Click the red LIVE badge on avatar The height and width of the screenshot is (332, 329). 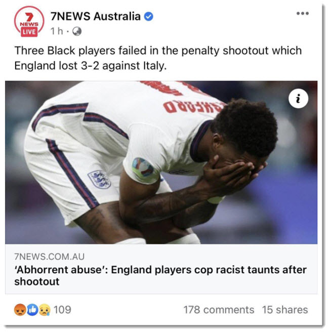[29, 32]
